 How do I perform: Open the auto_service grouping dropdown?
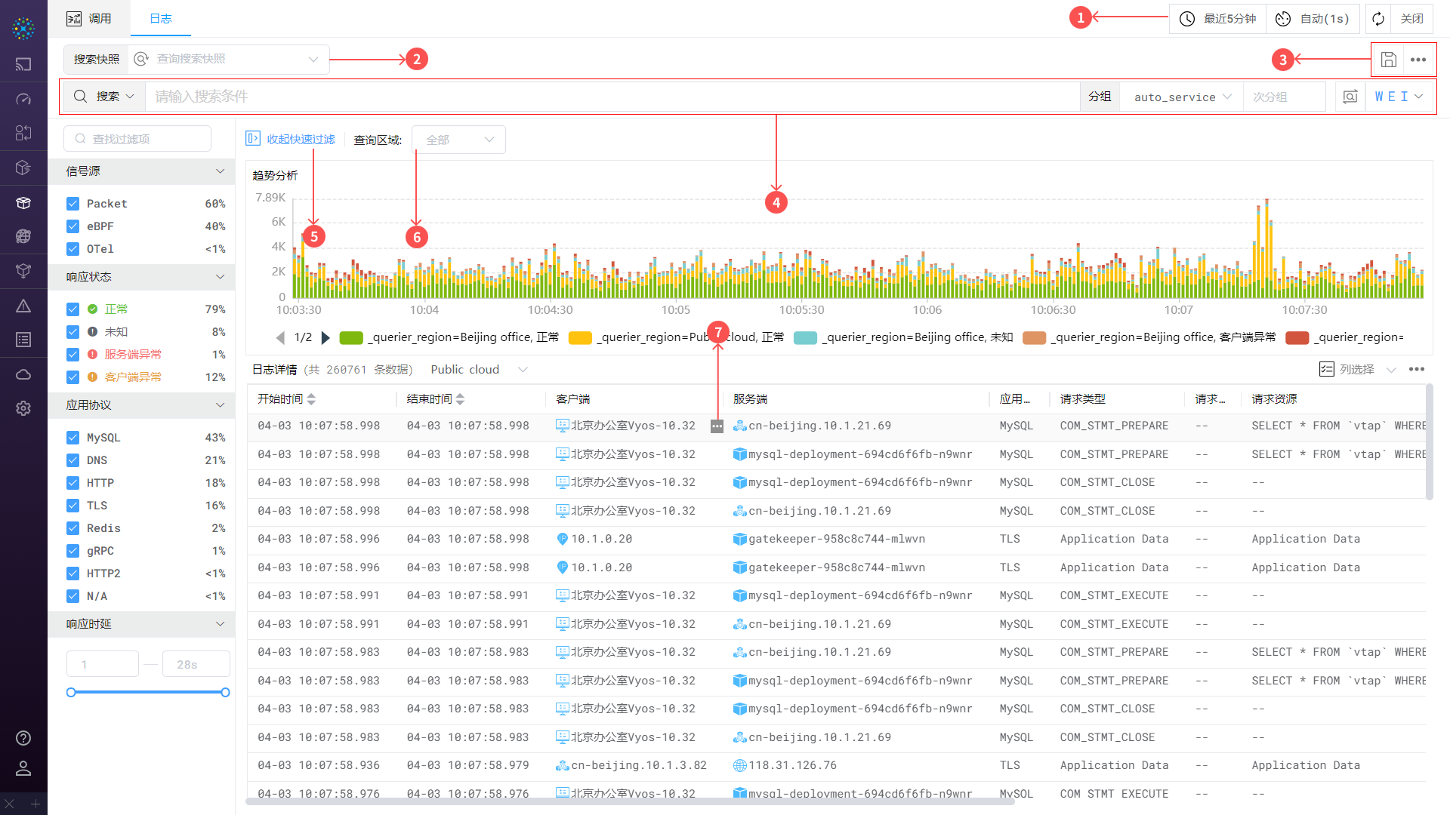1182,97
